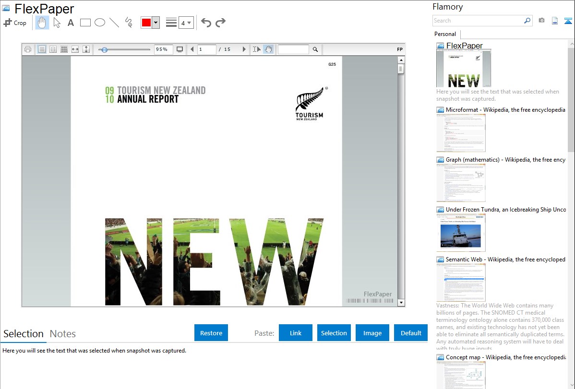Open the FlexPaper snapshot thumbnail
575x389 pixels.
pos(464,69)
